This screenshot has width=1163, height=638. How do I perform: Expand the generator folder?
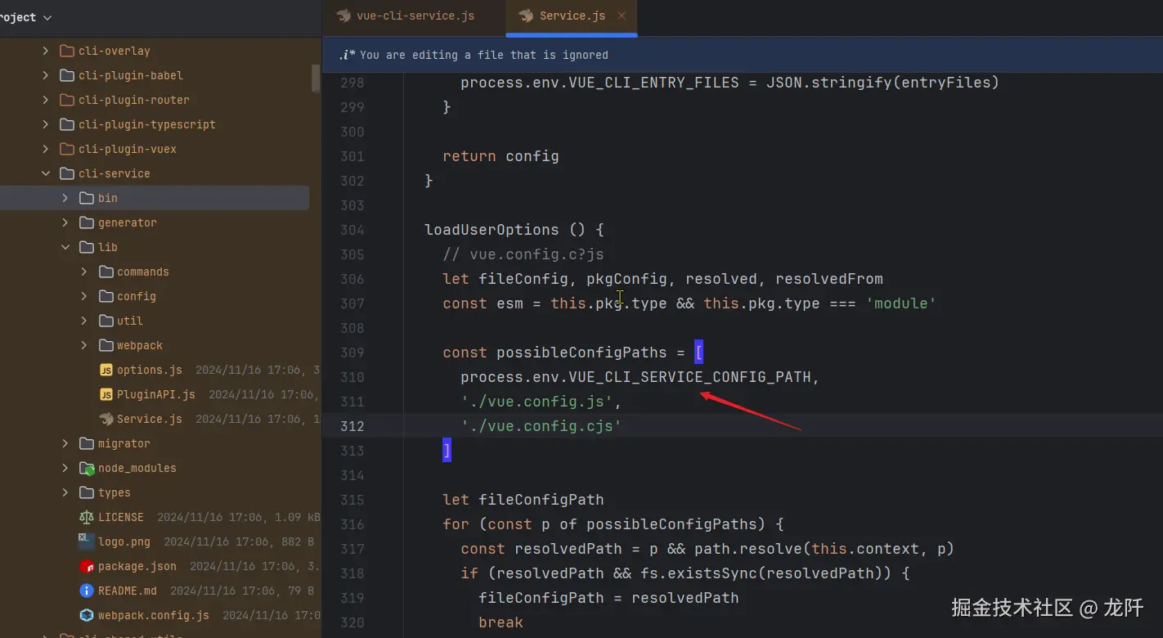click(x=65, y=222)
